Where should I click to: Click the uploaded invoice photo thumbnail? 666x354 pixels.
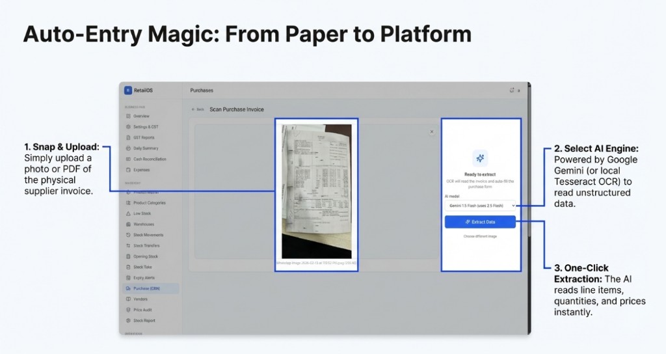[317, 191]
